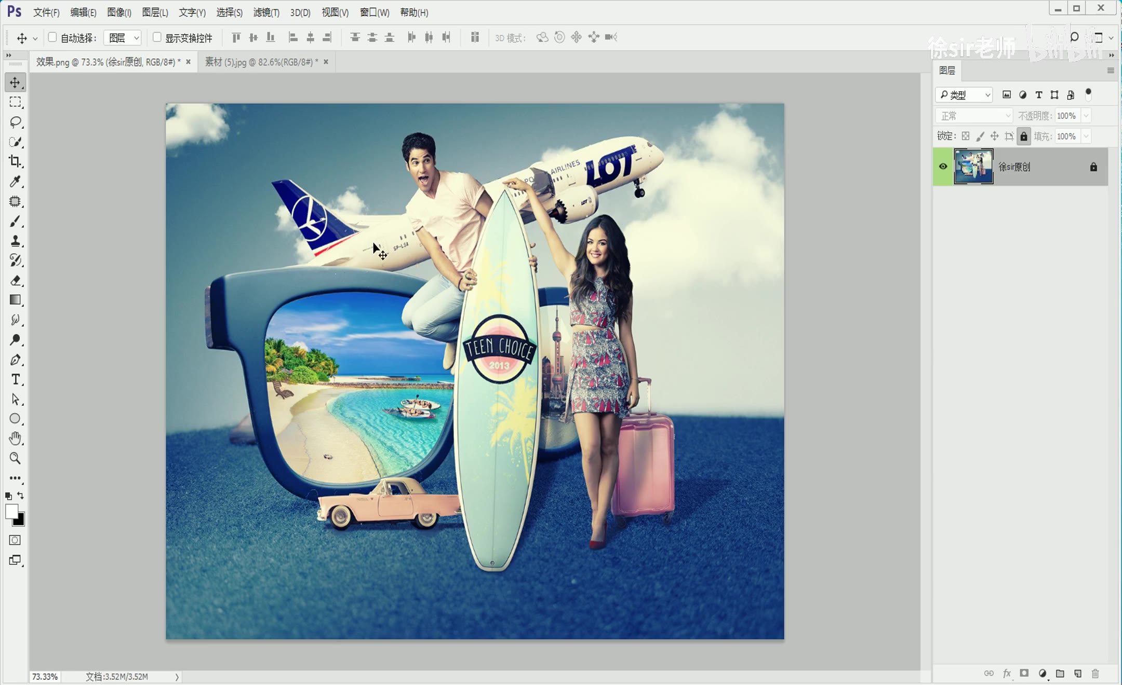Delete layer with trash icon

click(1096, 674)
